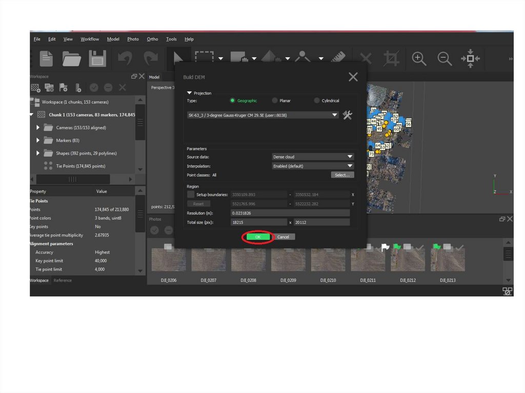
Task: Click the Resolution (m) input field
Action: click(x=290, y=213)
